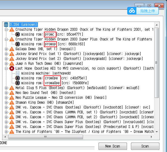Click the warning icon for Neo Puzzle League
Screen dimensions: 167x152
[x=12, y=98]
